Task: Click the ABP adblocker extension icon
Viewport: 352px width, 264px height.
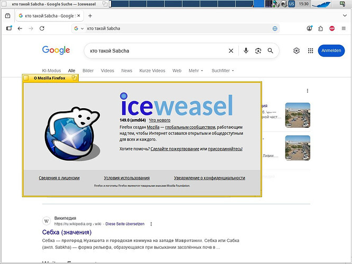Action: pos(331,28)
